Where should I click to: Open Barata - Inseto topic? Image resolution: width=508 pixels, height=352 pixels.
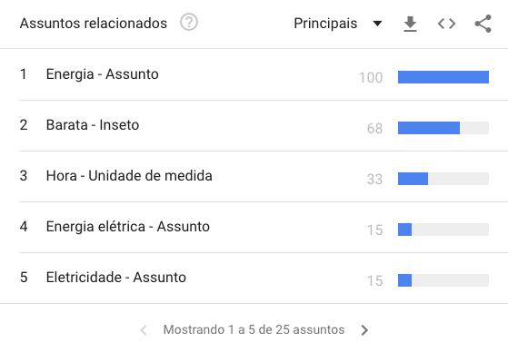pyautogui.click(x=93, y=125)
